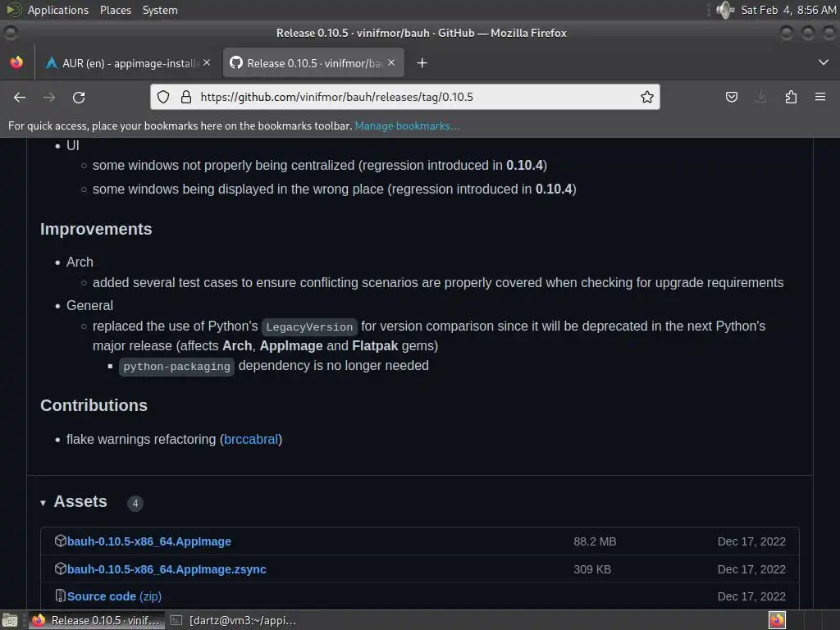Bookmark this page with the star icon

pyautogui.click(x=647, y=97)
